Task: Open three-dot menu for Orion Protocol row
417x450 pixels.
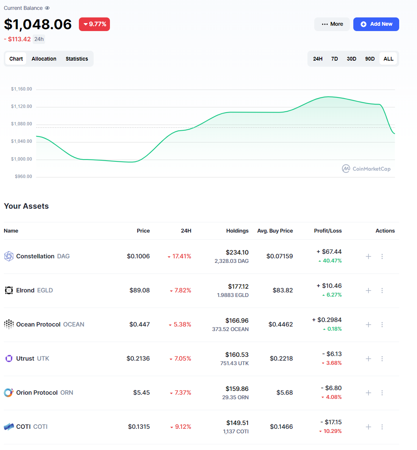Action: click(382, 392)
